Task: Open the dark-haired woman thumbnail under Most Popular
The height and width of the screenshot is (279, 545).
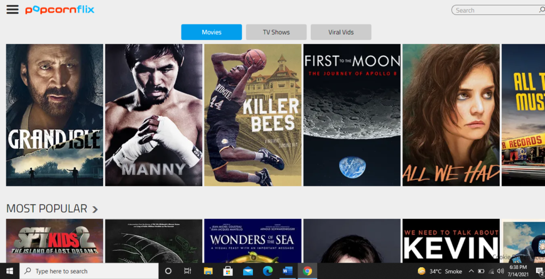Action: 352,241
